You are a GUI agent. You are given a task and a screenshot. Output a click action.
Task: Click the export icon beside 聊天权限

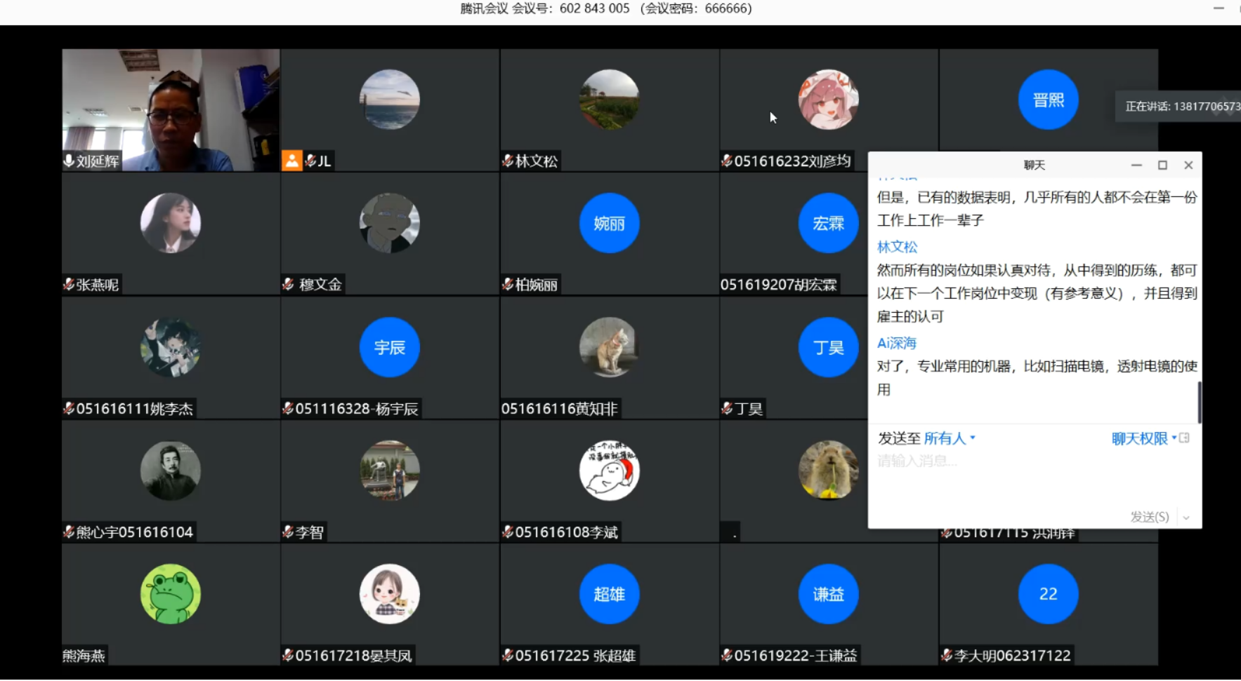click(x=1185, y=438)
